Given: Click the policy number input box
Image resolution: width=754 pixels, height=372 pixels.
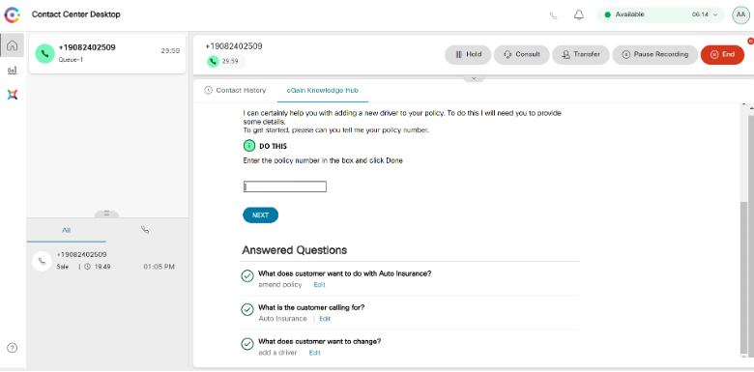Looking at the screenshot, I should (x=284, y=186).
